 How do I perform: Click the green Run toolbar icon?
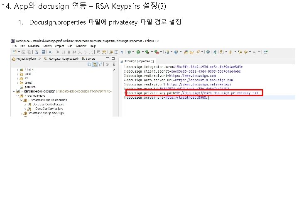pos(138,52)
